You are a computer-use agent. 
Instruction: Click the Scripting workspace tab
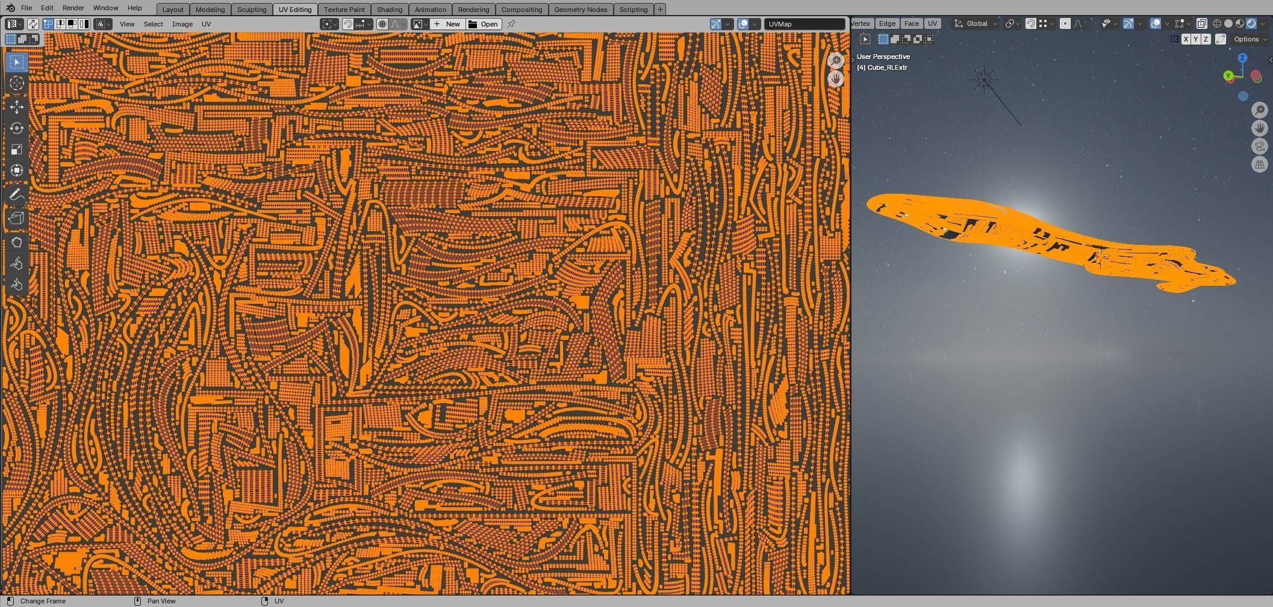click(633, 10)
